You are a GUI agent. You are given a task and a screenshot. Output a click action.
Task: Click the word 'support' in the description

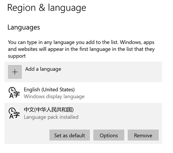tap(17, 56)
